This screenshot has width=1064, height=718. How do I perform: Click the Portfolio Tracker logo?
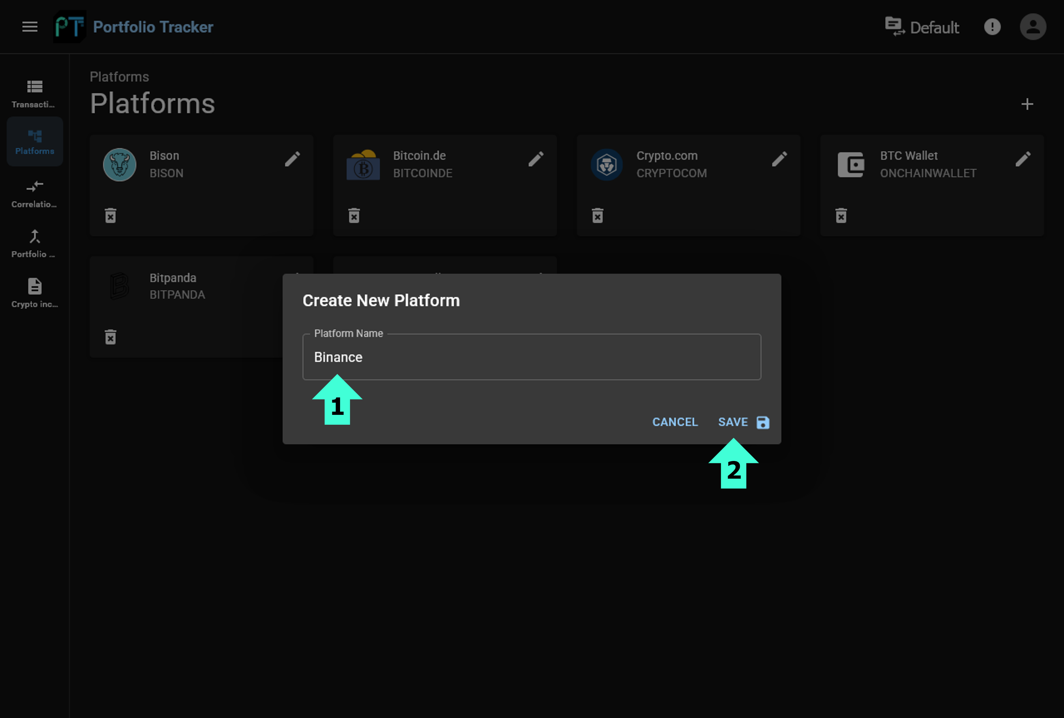pos(70,27)
